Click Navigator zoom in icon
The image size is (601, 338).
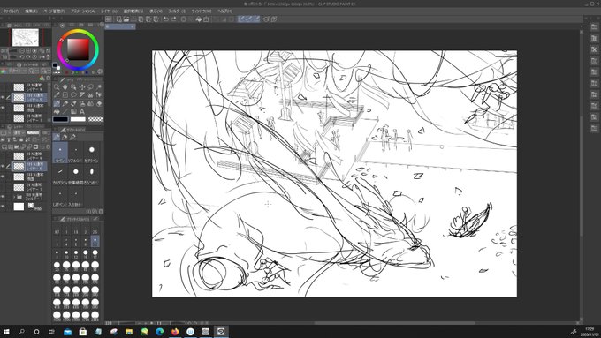click(x=28, y=51)
